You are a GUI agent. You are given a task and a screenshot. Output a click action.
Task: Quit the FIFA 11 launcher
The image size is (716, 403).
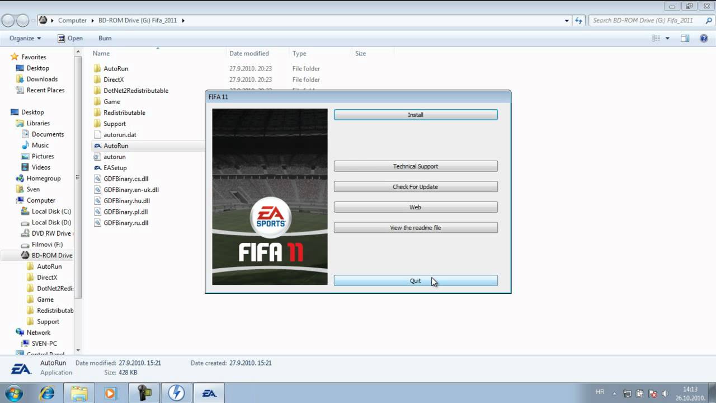coord(416,281)
